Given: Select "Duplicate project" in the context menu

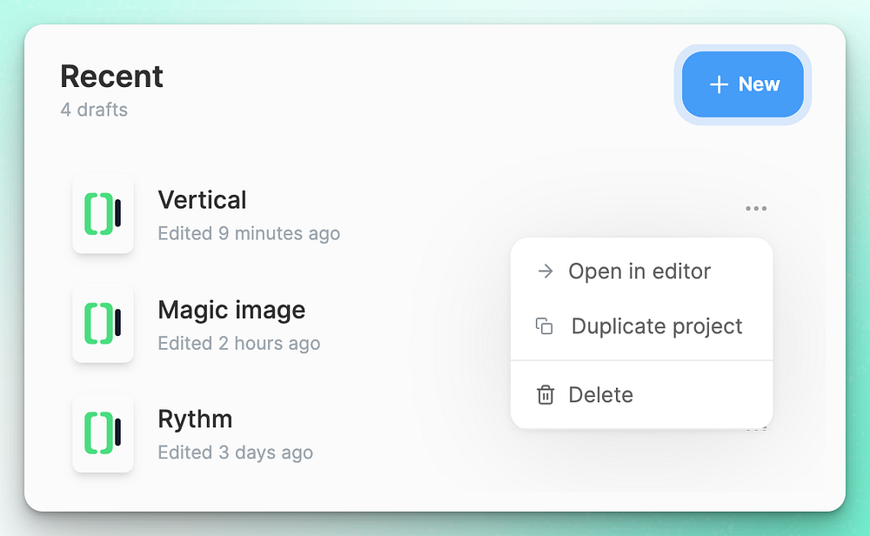Looking at the screenshot, I should coord(657,327).
